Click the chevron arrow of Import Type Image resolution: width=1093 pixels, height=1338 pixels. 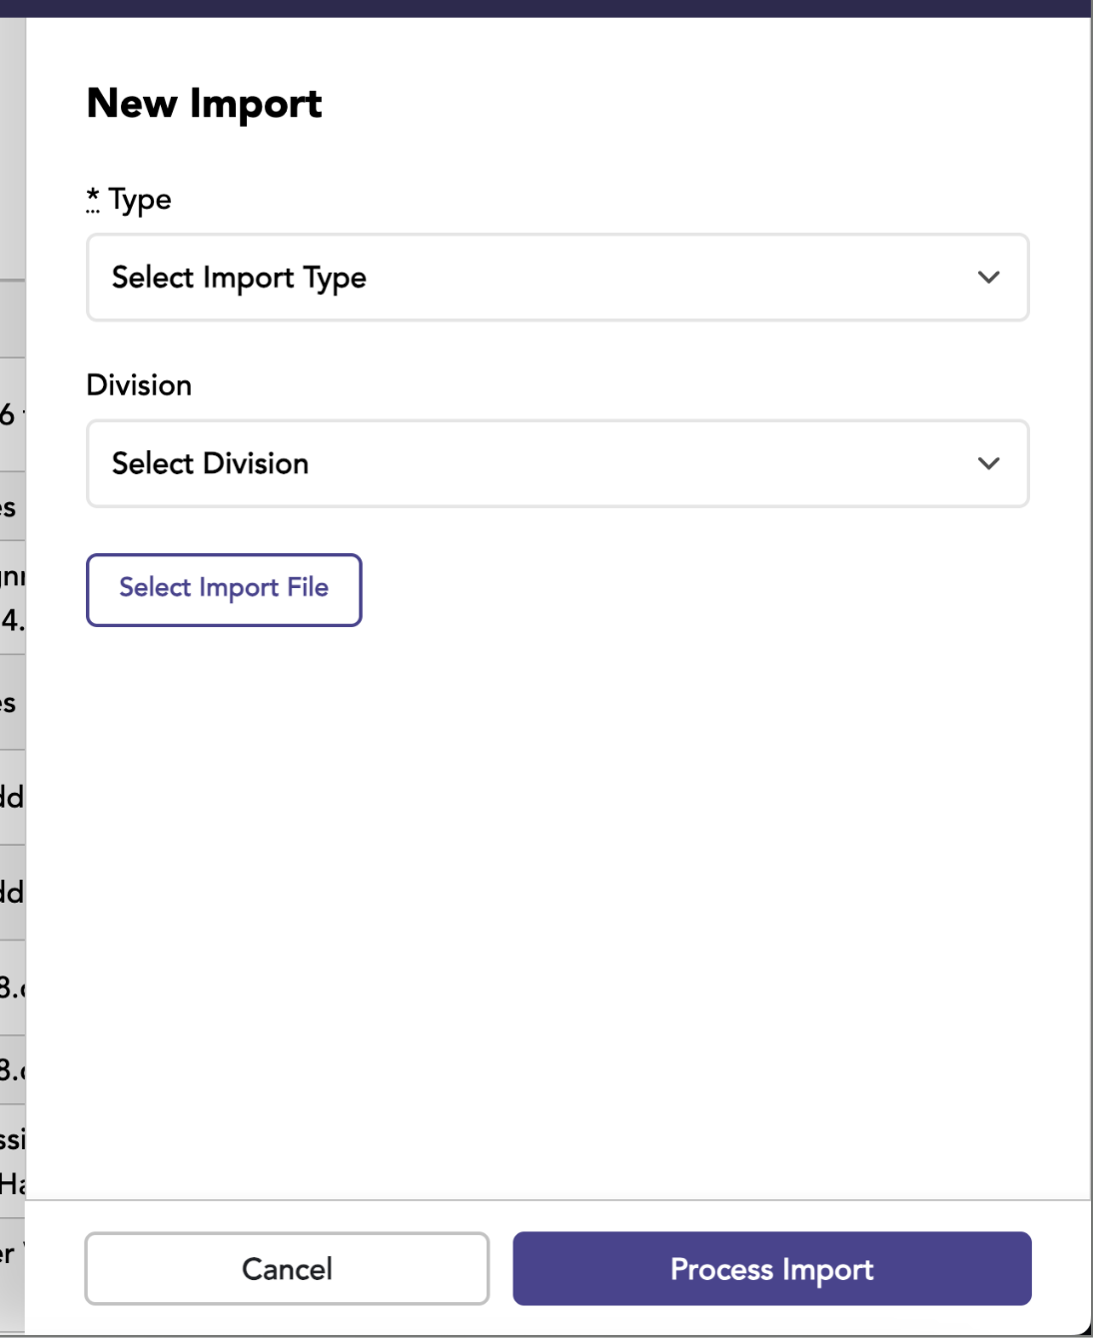pyautogui.click(x=988, y=278)
